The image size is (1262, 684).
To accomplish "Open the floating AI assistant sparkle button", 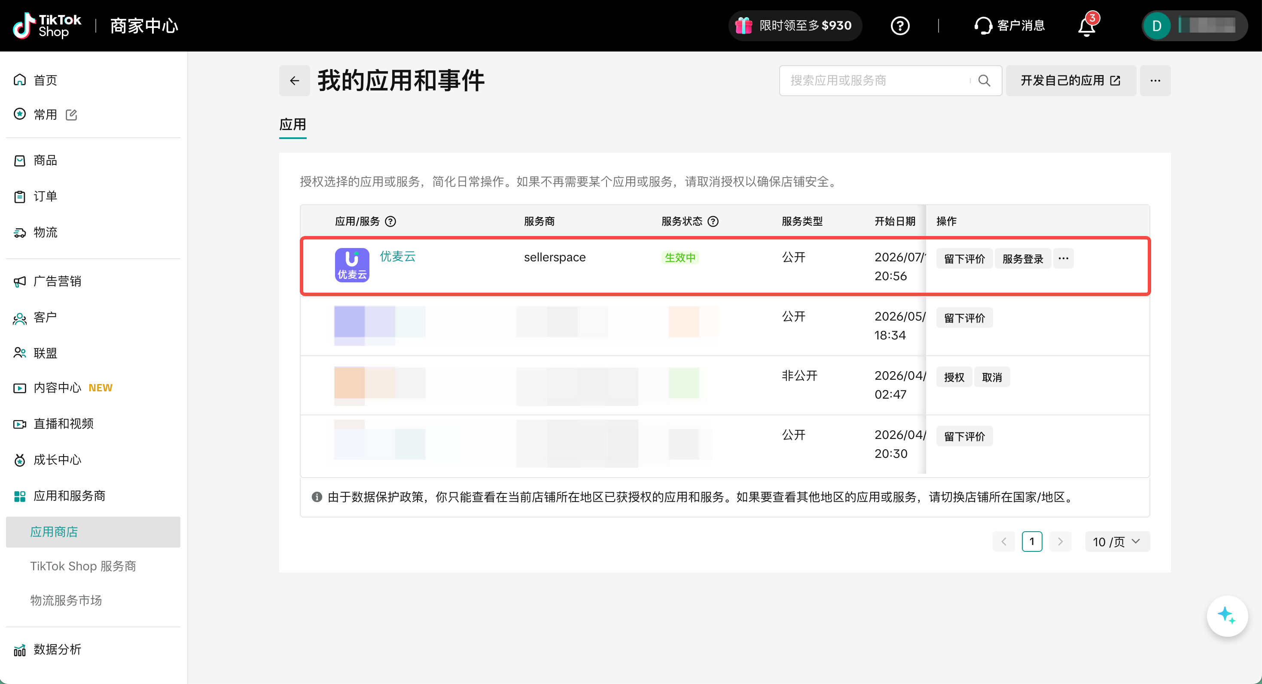I will click(1227, 616).
